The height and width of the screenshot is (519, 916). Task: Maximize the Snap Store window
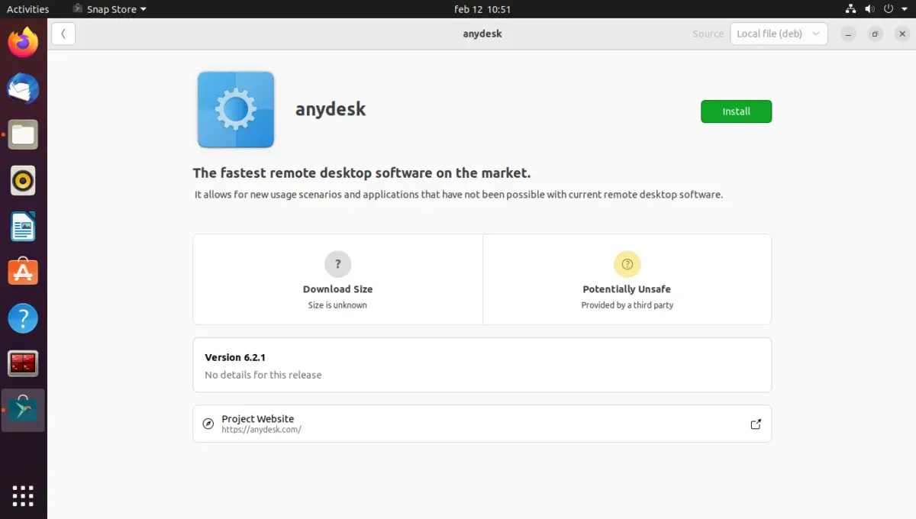[876, 34]
